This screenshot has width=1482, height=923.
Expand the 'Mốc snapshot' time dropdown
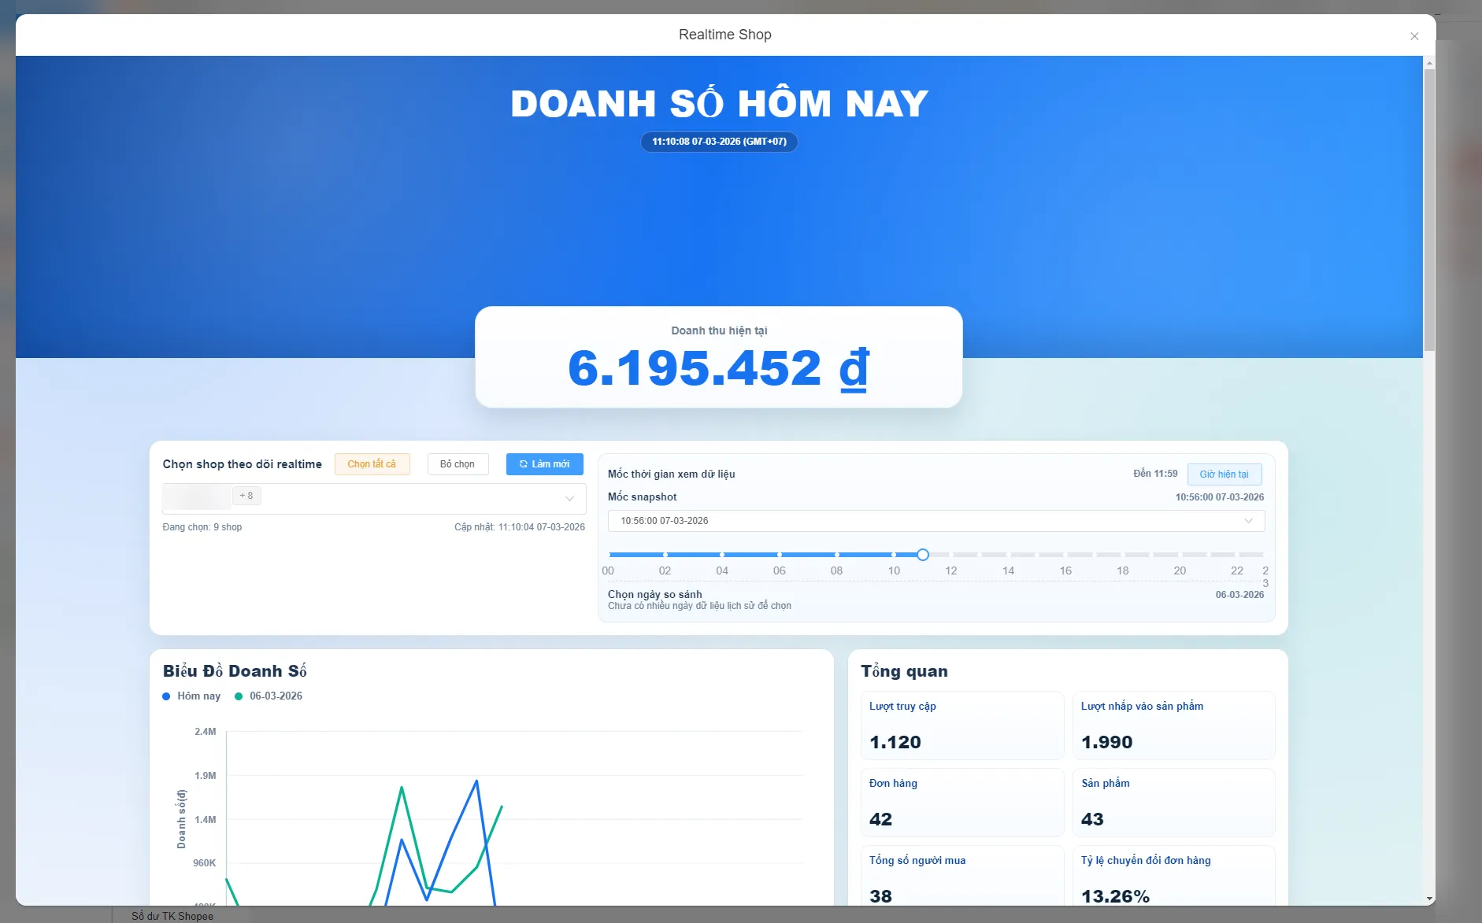[x=936, y=521]
